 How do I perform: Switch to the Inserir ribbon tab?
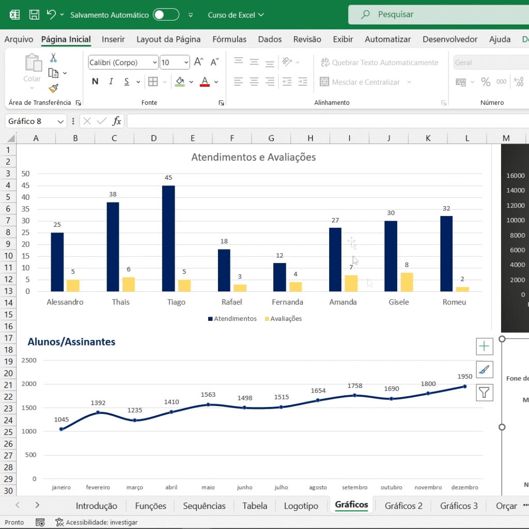[113, 39]
